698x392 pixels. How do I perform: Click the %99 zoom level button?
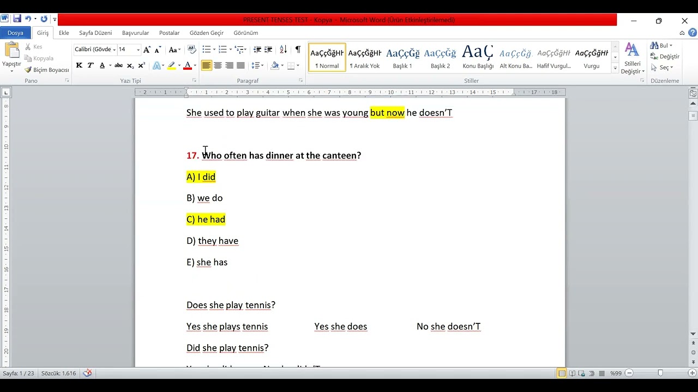(x=616, y=373)
